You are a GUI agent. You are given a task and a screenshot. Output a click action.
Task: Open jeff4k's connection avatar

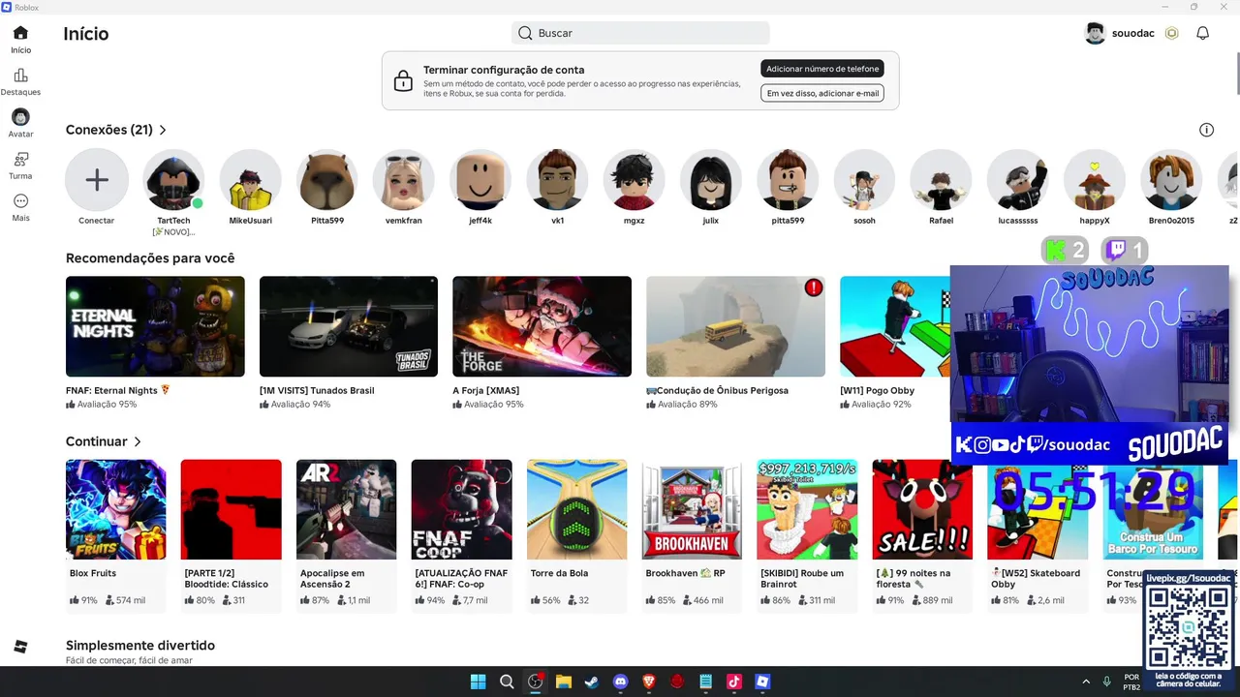[x=480, y=180]
